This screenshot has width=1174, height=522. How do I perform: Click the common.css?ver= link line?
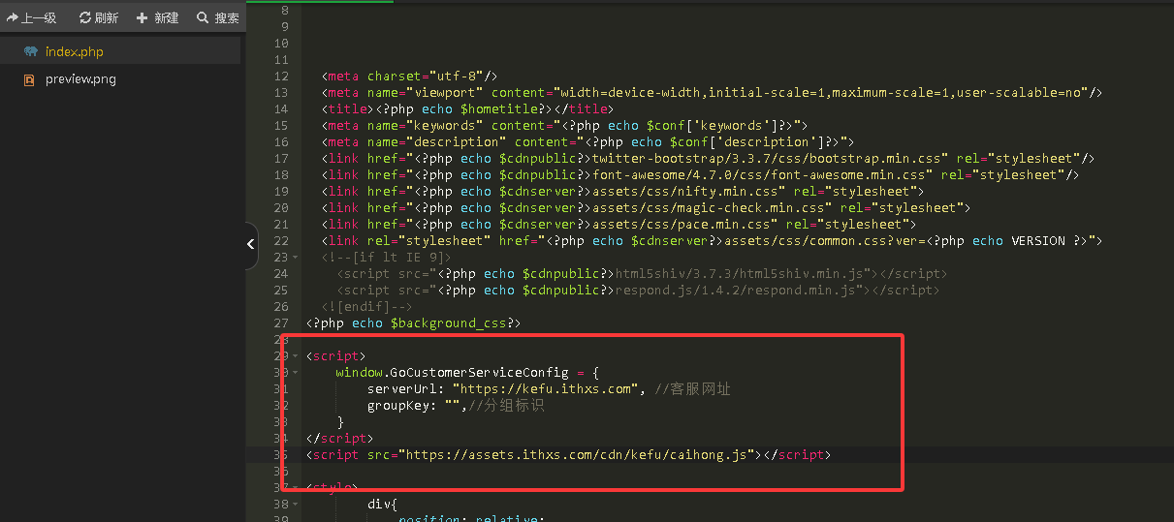[x=713, y=241]
